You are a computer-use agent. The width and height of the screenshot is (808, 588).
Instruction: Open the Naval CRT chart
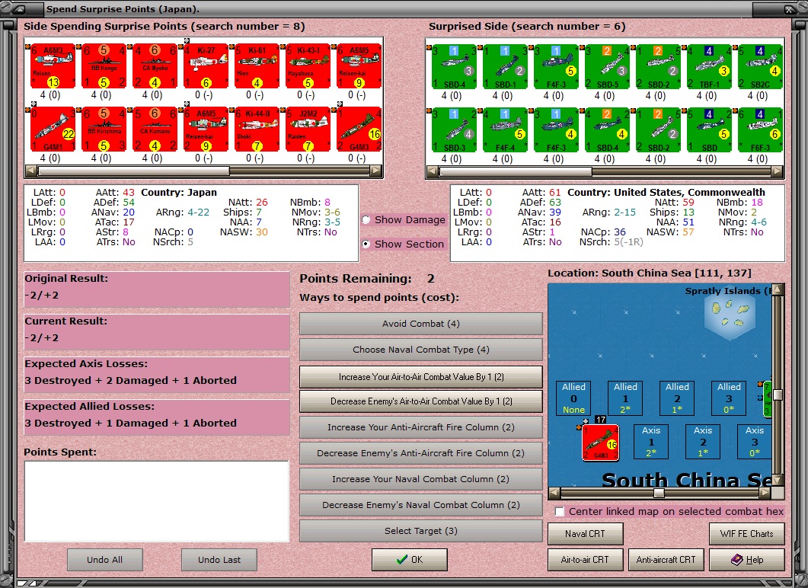585,534
